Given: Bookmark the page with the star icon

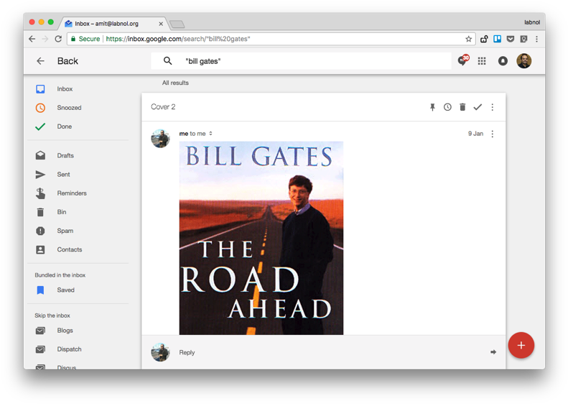Looking at the screenshot, I should pyautogui.click(x=468, y=39).
